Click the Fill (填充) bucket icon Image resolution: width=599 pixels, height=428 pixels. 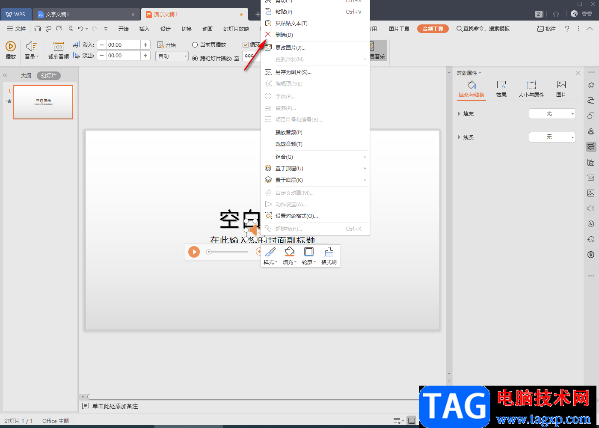290,252
